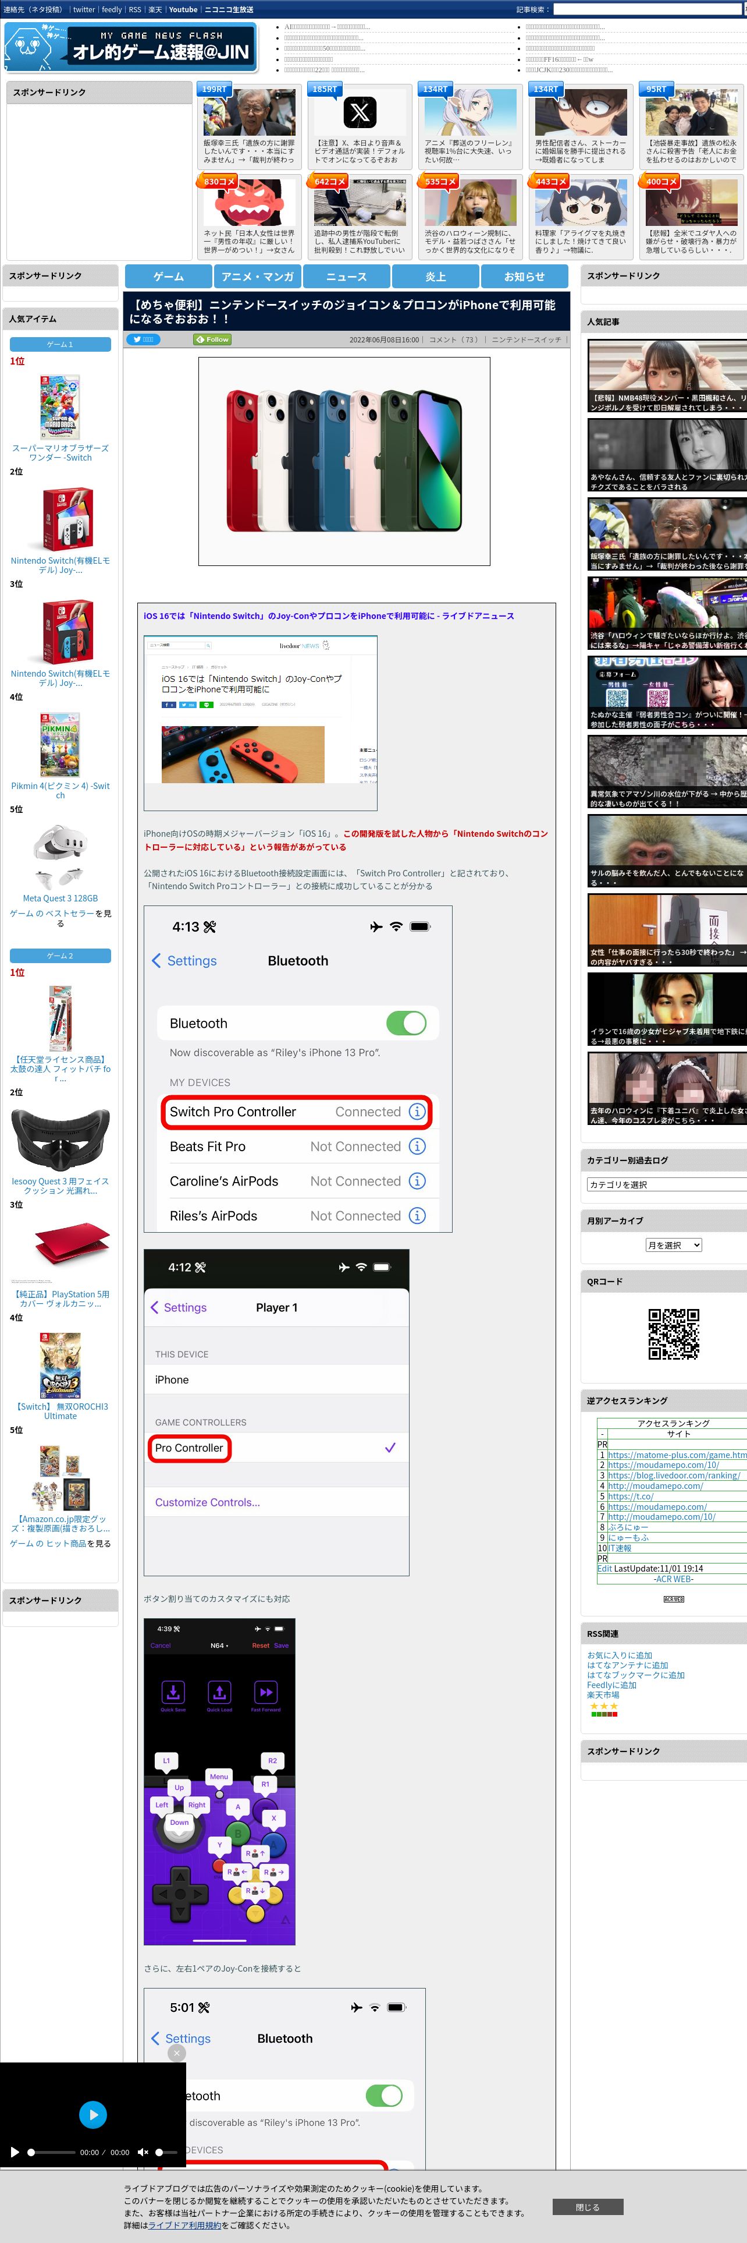This screenshot has width=747, height=2243.
Task: Click the Super Mario Bros. Wonder product image
Action: [60, 406]
